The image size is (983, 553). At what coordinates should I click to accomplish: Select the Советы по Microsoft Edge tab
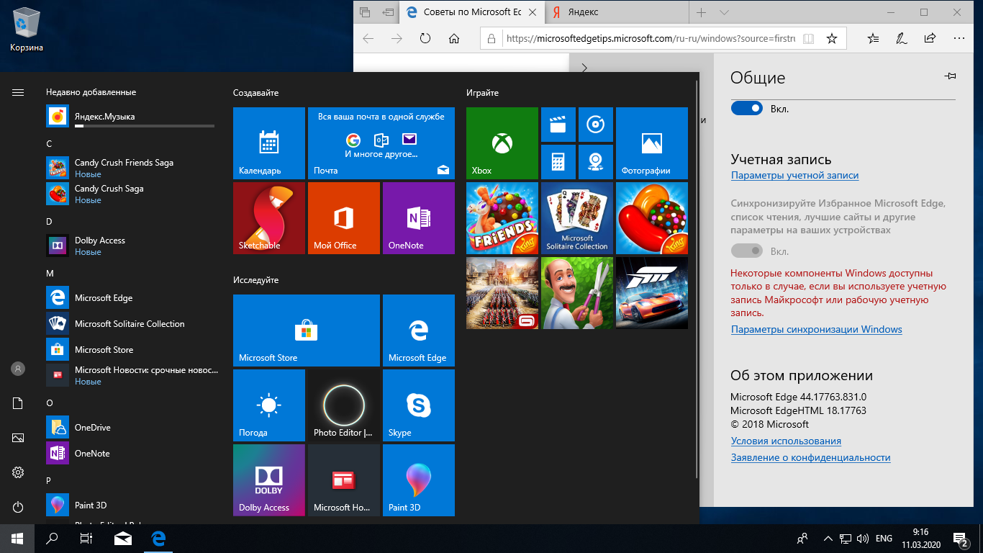pyautogui.click(x=471, y=12)
